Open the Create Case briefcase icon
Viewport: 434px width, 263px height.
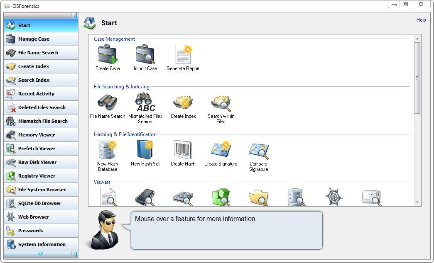coord(108,55)
